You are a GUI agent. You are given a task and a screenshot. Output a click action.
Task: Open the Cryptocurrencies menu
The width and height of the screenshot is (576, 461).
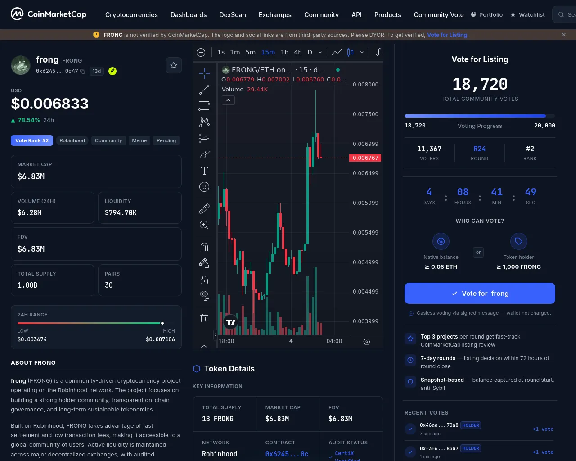[131, 14]
